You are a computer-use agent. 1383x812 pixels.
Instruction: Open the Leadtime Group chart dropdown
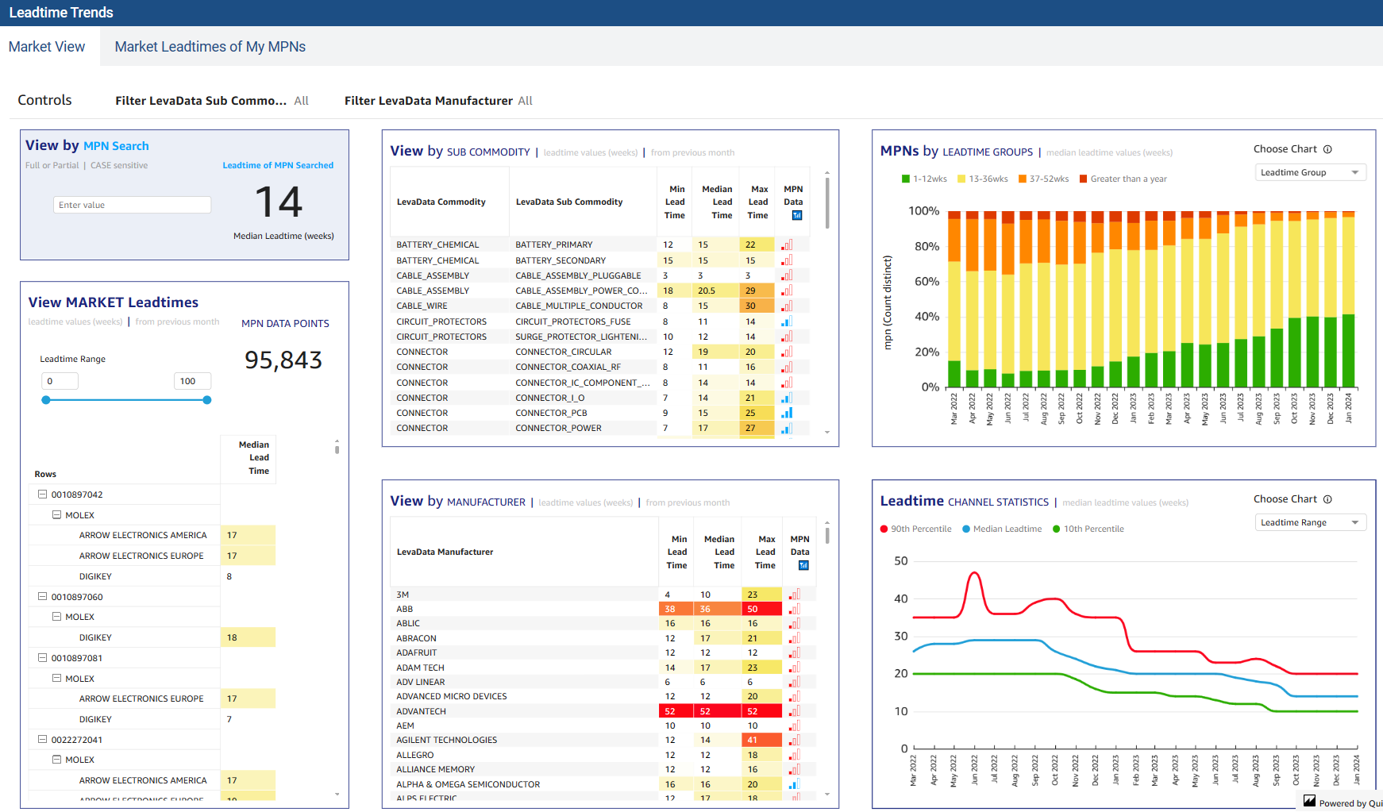tap(1310, 172)
